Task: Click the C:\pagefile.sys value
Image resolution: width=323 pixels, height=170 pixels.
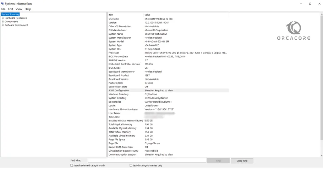Action: tap(152, 143)
